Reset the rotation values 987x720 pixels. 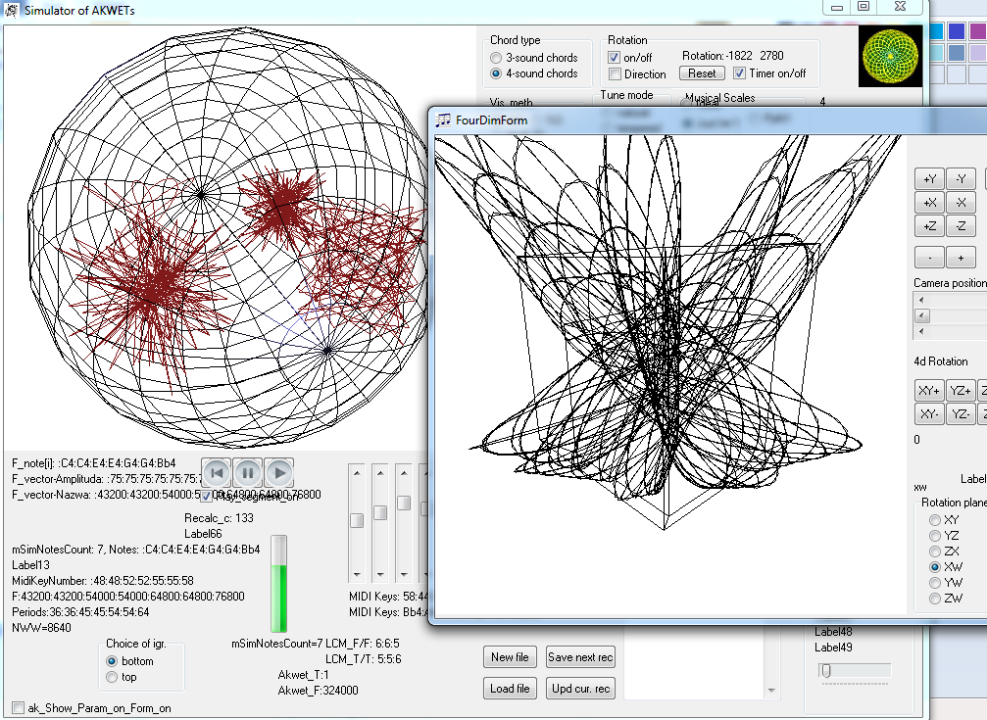click(702, 73)
